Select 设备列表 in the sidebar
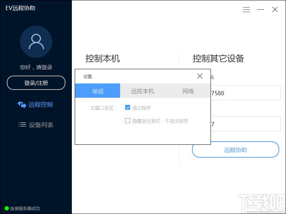Viewport: 286px width, 214px height. click(36, 124)
